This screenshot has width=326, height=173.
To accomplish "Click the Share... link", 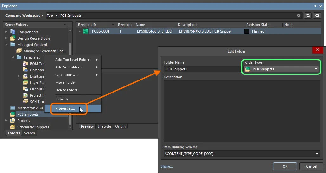I will (x=166, y=166).
